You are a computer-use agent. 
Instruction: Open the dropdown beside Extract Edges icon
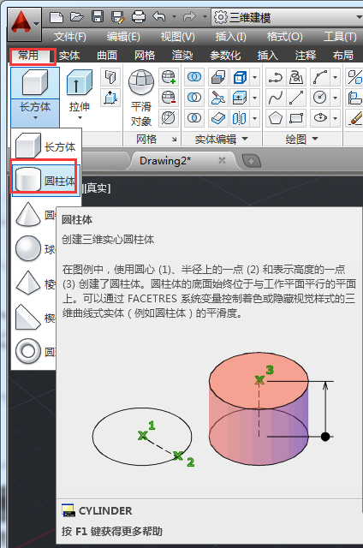(254, 77)
